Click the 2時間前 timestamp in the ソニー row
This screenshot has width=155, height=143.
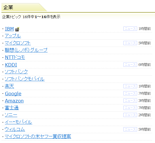[145, 115]
